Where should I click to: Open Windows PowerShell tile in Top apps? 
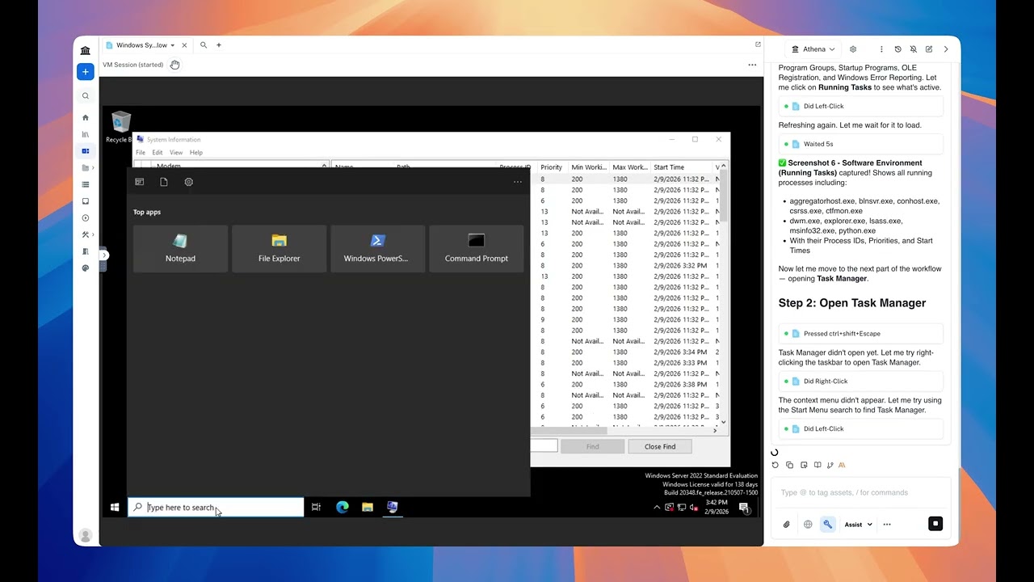pos(377,248)
